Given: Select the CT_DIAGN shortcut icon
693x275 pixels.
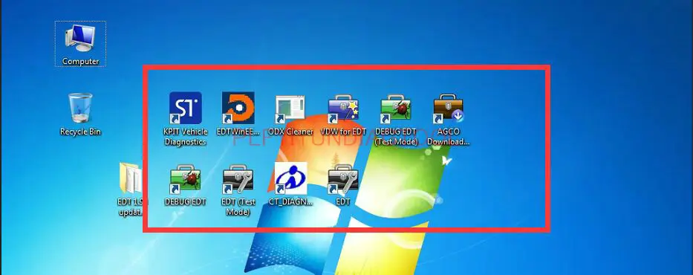Looking at the screenshot, I should click(290, 178).
